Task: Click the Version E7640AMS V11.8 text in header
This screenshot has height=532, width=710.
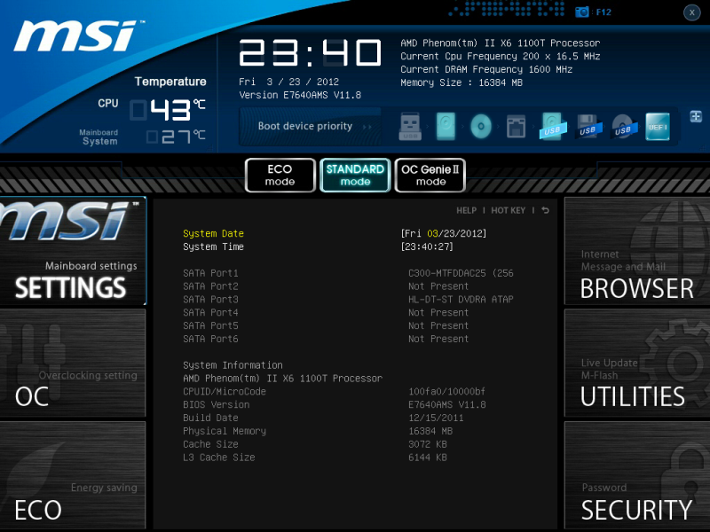Action: pos(300,95)
